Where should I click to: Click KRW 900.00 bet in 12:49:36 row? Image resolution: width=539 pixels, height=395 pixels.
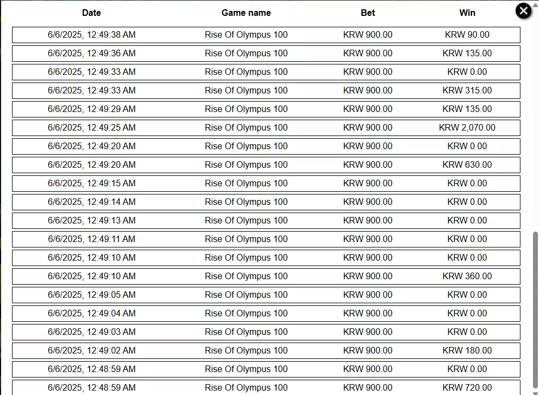tap(368, 54)
